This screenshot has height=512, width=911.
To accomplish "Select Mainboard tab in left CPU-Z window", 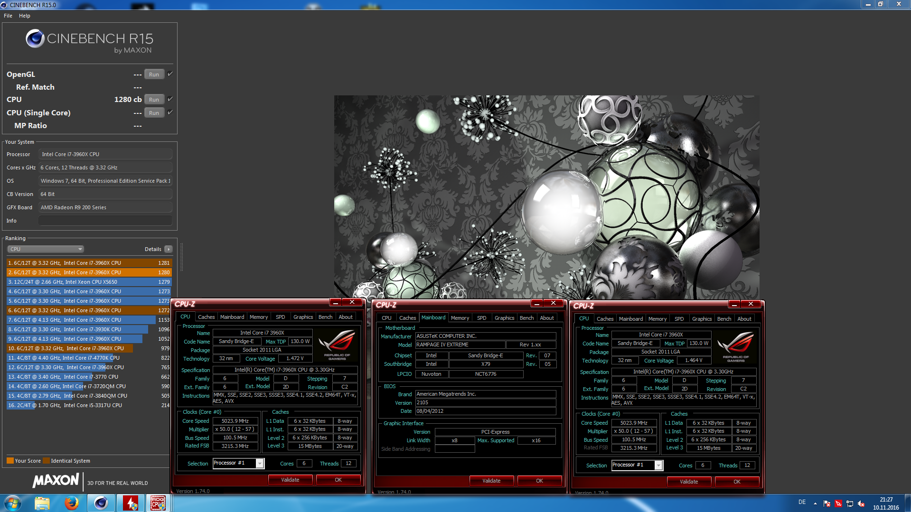I will 232,317.
